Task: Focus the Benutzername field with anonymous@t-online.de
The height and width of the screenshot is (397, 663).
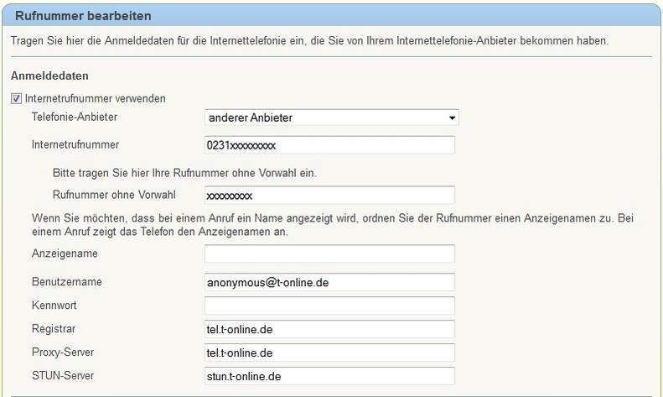Action: tap(329, 282)
